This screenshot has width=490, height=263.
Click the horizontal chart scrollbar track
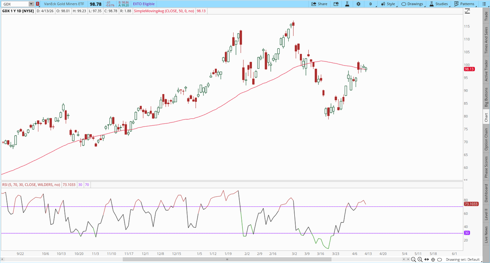click(204, 259)
